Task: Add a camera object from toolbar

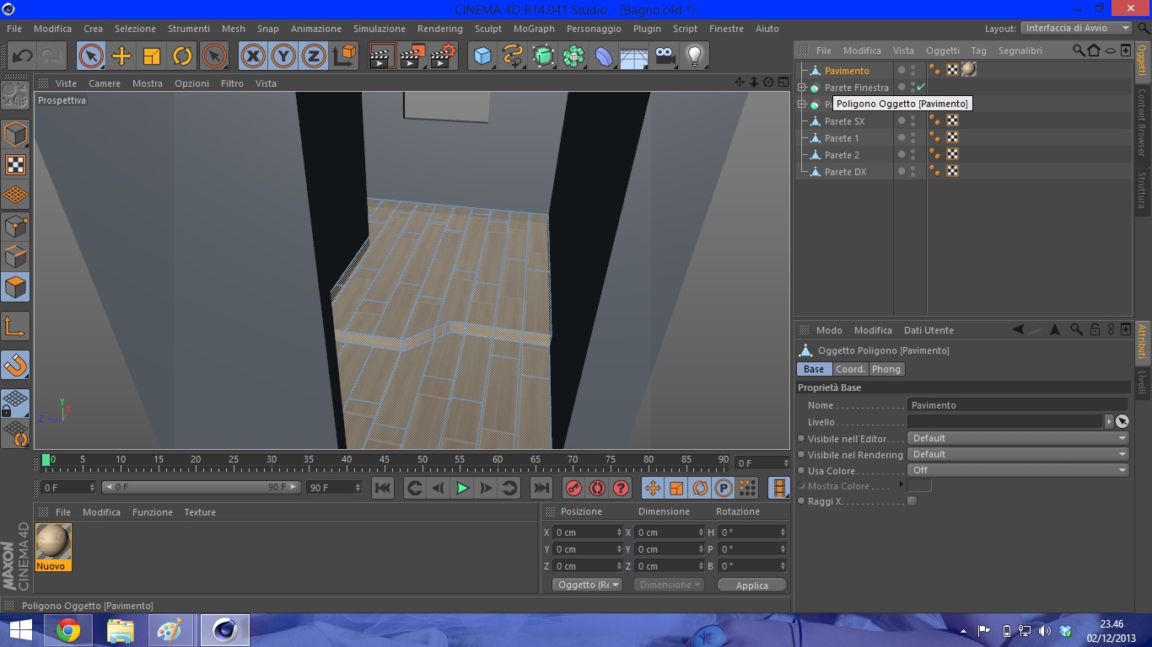Action: tap(665, 56)
